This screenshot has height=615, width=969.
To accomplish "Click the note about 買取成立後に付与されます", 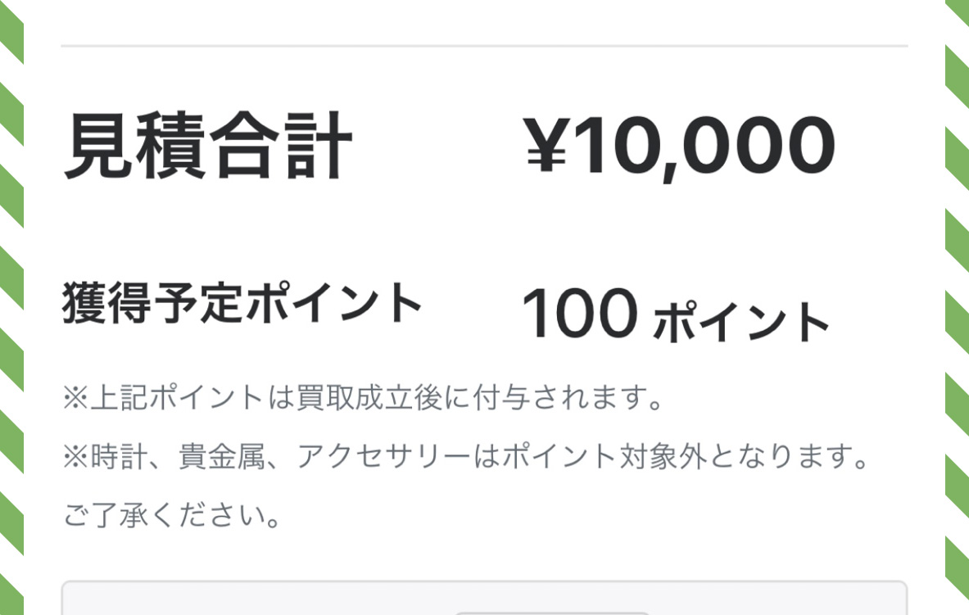I will click(364, 397).
